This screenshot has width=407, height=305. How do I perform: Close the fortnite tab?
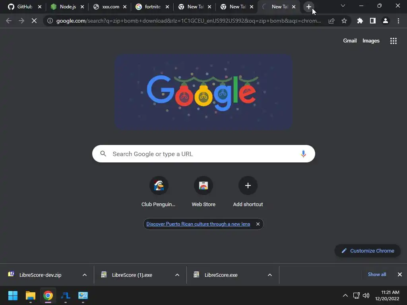click(167, 7)
